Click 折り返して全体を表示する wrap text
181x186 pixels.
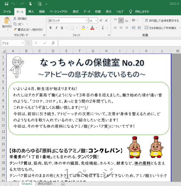pos(162,20)
